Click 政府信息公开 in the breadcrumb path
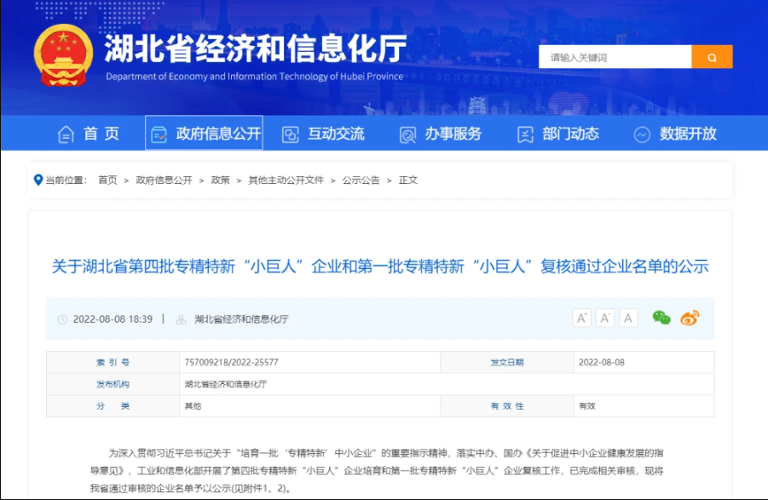The width and height of the screenshot is (768, 500). point(164,181)
